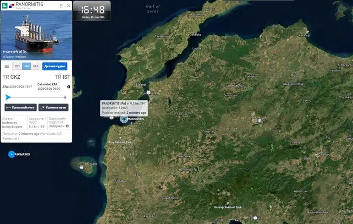Click the 16:48 clock widget
Viewport: 353px width, 224px height.
tap(92, 11)
